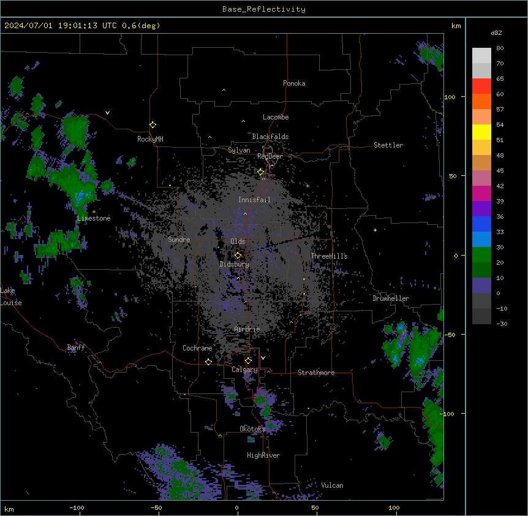Click the ThreeHills label
Screen dimensions: 528x516
point(329,256)
